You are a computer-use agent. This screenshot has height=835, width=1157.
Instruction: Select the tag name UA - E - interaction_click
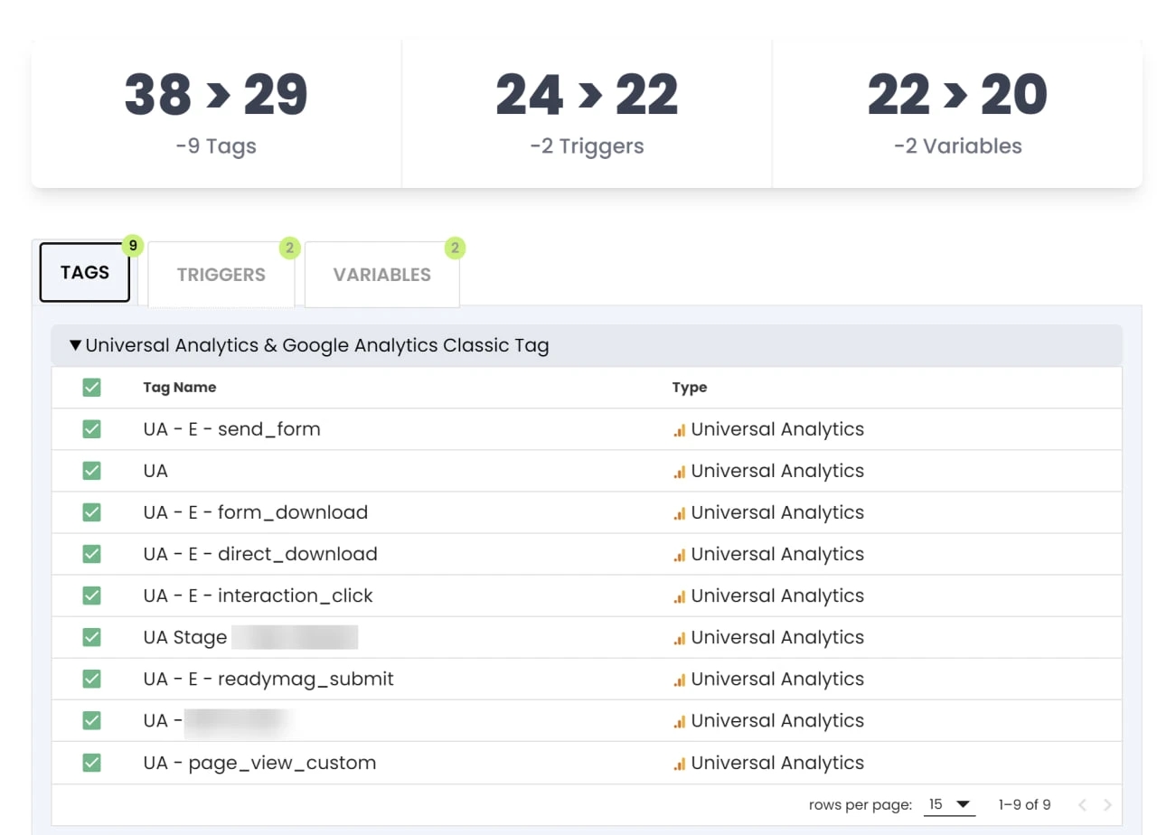(258, 596)
